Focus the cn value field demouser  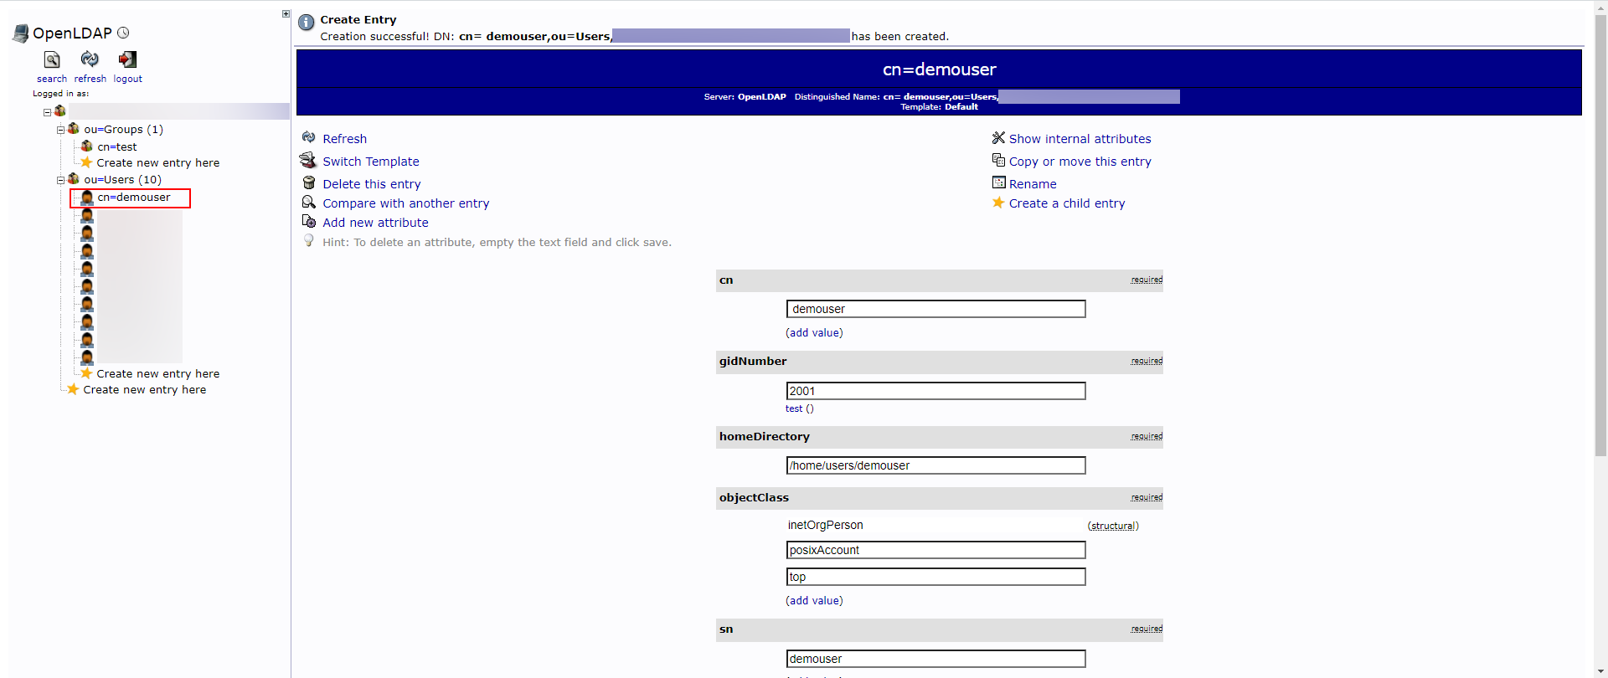[x=935, y=309]
